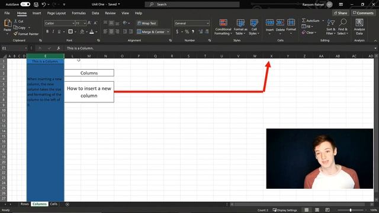379x213 pixels.
Task: Decrease font size with smaller A
Action: [x=95, y=23]
